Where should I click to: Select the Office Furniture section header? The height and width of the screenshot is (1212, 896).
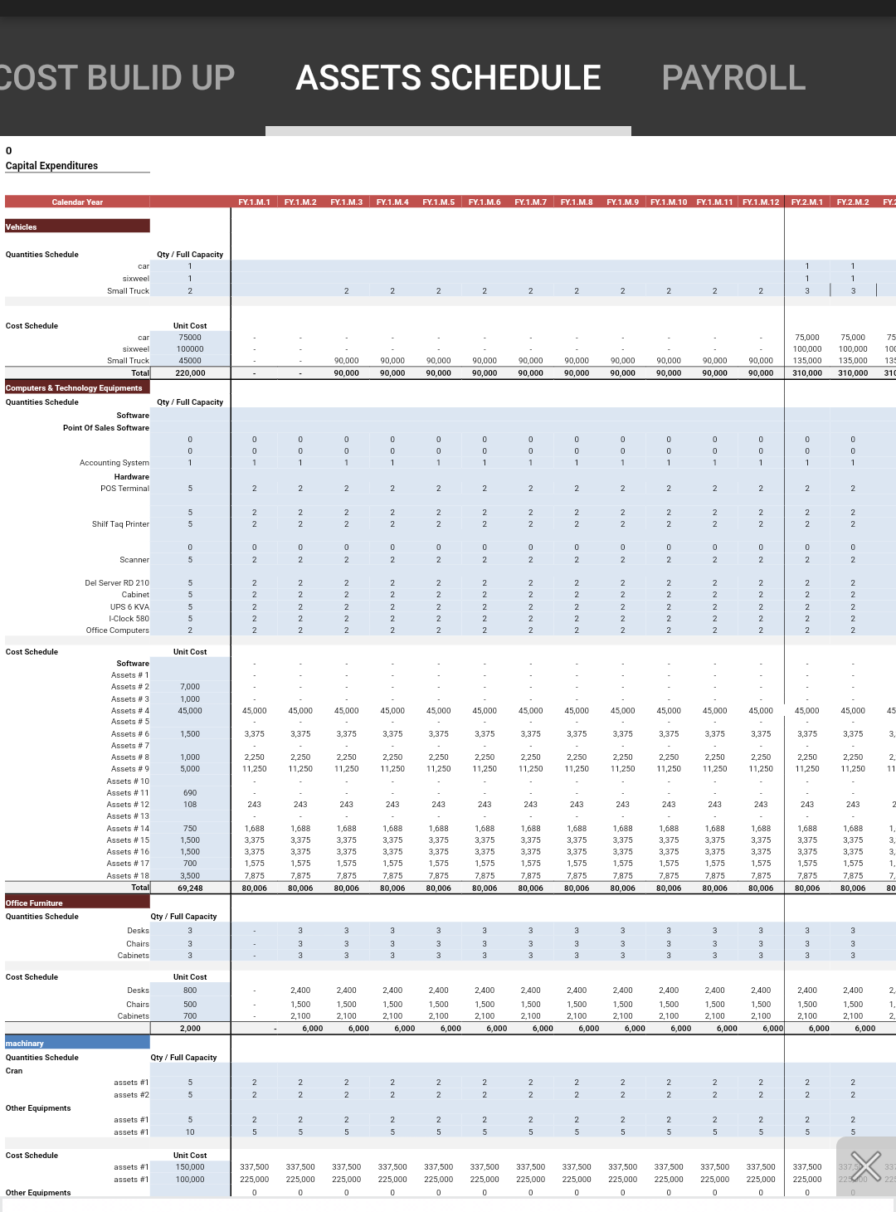pyautogui.click(x=77, y=903)
